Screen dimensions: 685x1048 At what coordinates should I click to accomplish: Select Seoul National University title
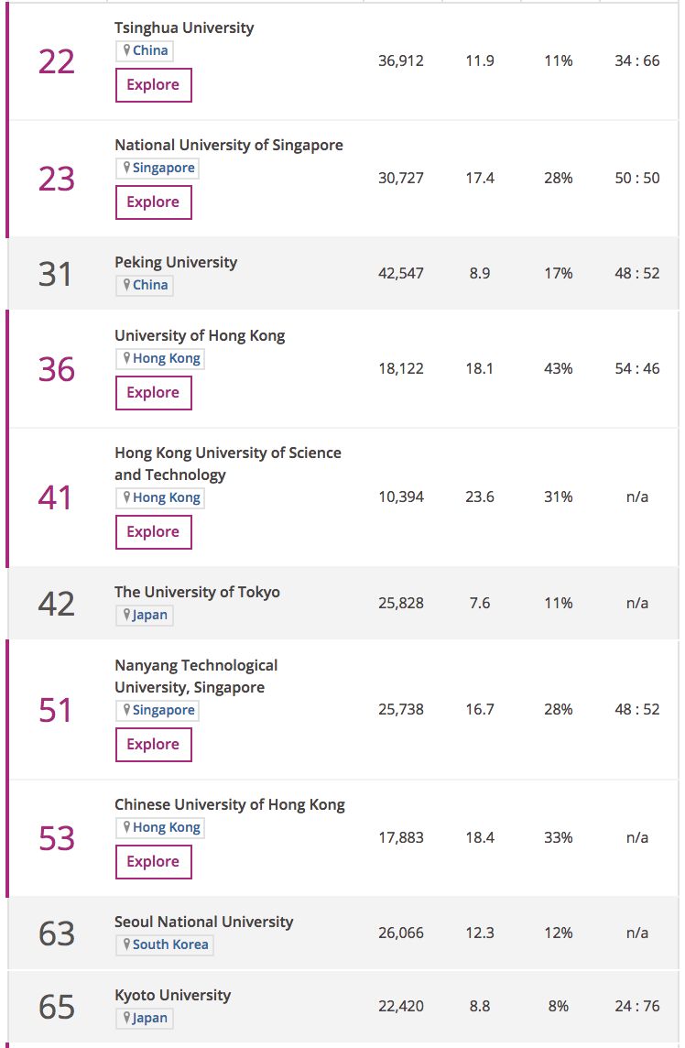pos(204,922)
